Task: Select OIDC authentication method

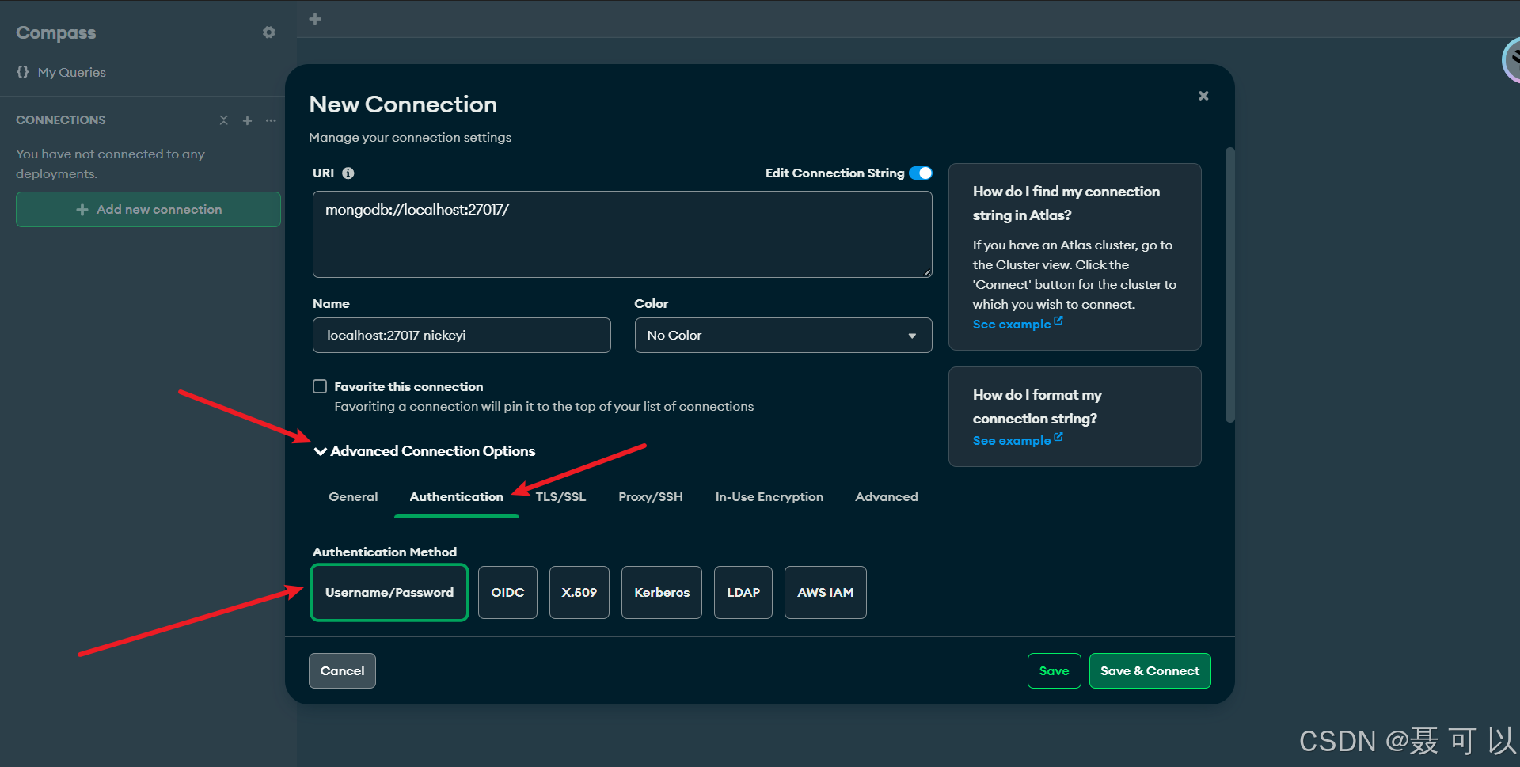Action: pyautogui.click(x=507, y=592)
